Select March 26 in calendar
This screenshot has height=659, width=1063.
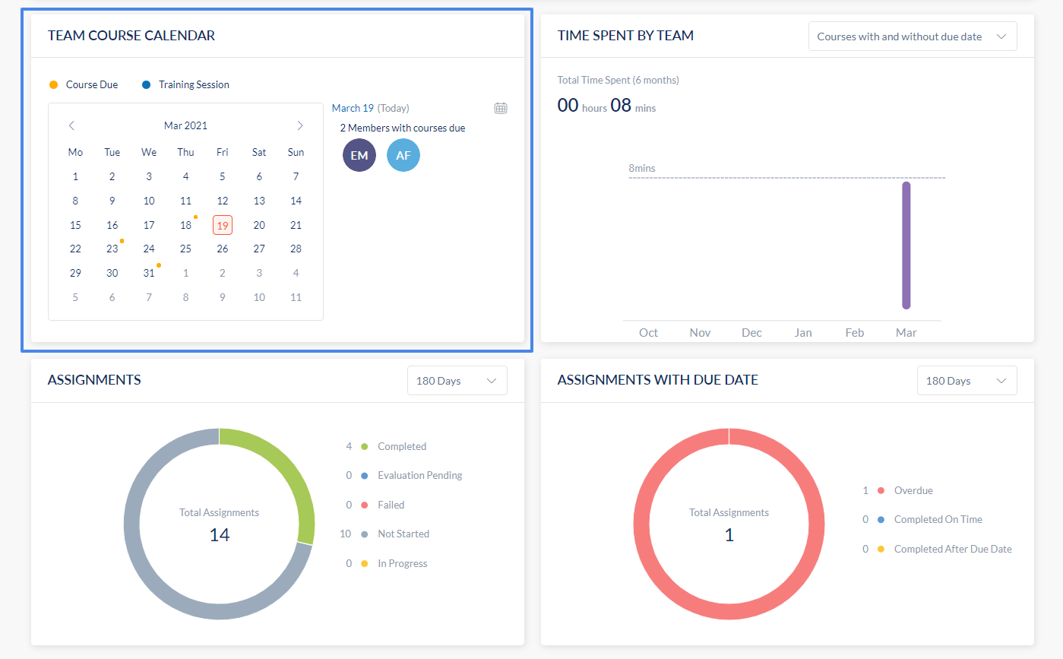click(x=223, y=249)
